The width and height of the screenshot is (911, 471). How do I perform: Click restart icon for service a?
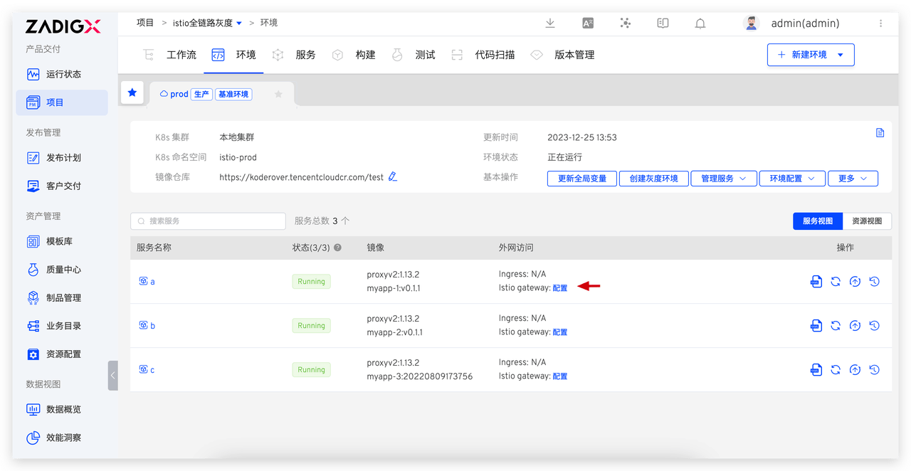(x=836, y=282)
